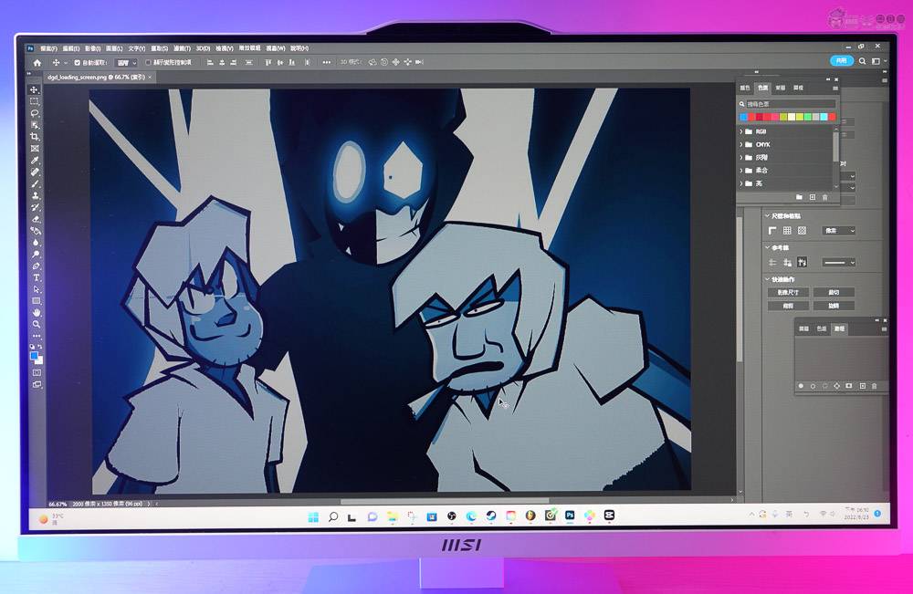Click the Home icon in options bar
The image size is (913, 594).
pos(37,63)
